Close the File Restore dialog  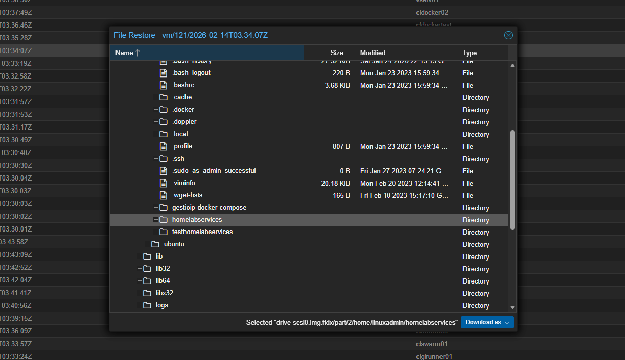(x=508, y=35)
